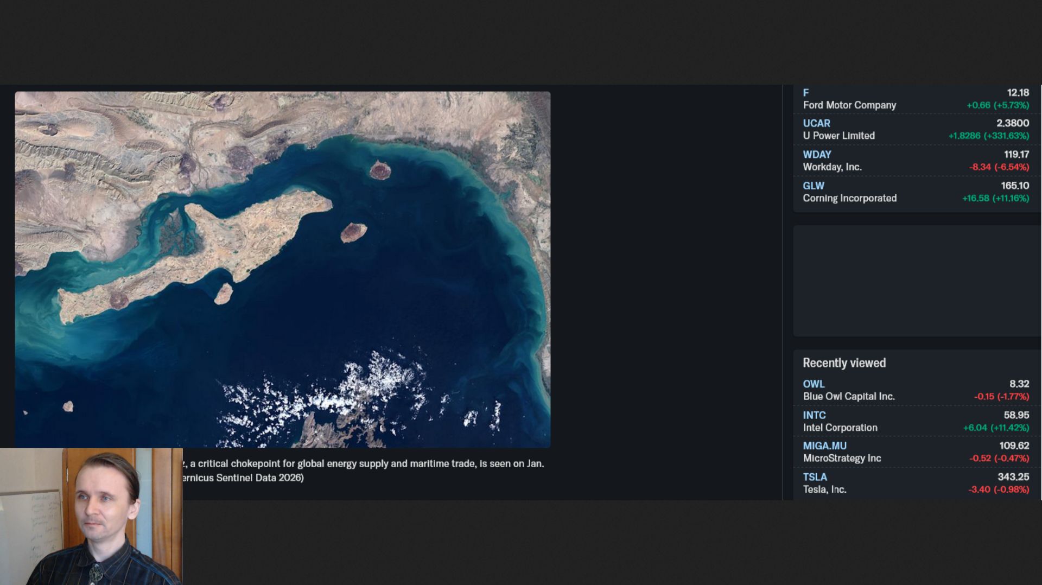
Task: Click Blue Owl's price 8.32
Action: (x=1019, y=384)
